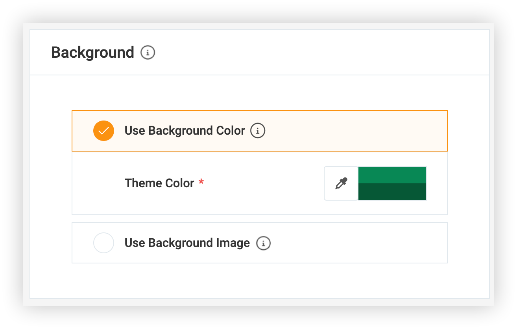Image resolution: width=517 pixels, height=329 pixels.
Task: Click the Theme Color settings row area
Action: click(x=260, y=183)
